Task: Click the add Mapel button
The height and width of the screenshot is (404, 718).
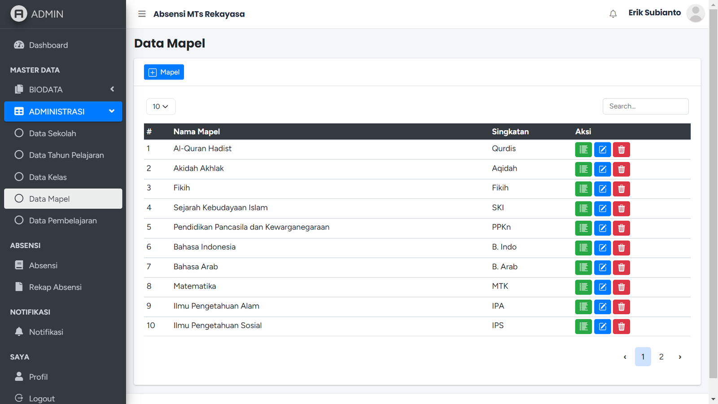Action: (x=164, y=72)
